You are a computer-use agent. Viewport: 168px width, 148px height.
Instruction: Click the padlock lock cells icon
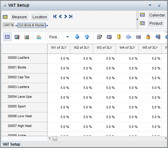(148, 37)
